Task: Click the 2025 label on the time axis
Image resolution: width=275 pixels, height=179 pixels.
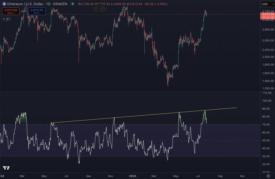Action: pyautogui.click(x=132, y=176)
